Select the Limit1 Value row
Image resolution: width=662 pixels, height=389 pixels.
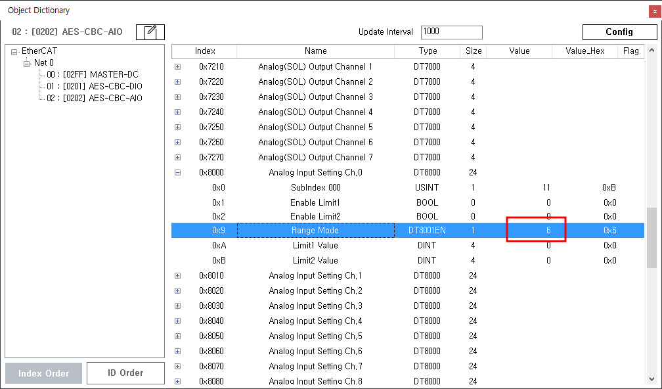point(315,246)
